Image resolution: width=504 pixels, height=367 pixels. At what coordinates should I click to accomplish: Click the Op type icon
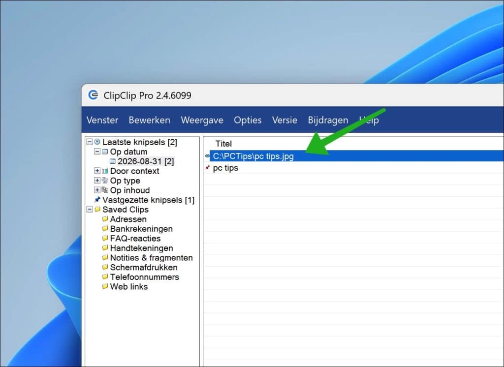pyautogui.click(x=105, y=180)
